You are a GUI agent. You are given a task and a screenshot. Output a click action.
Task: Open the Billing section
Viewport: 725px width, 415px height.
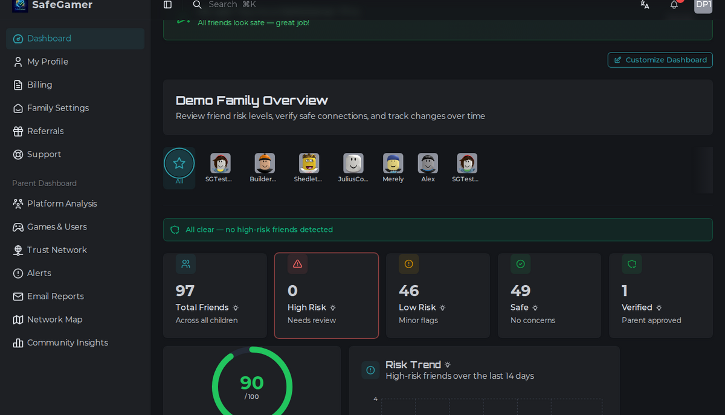tap(75, 85)
